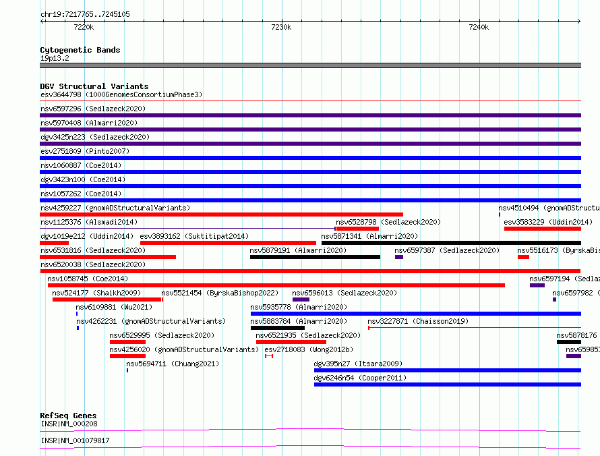Select the nsv5883784 (Almarri2020) black bar

coord(278,328)
